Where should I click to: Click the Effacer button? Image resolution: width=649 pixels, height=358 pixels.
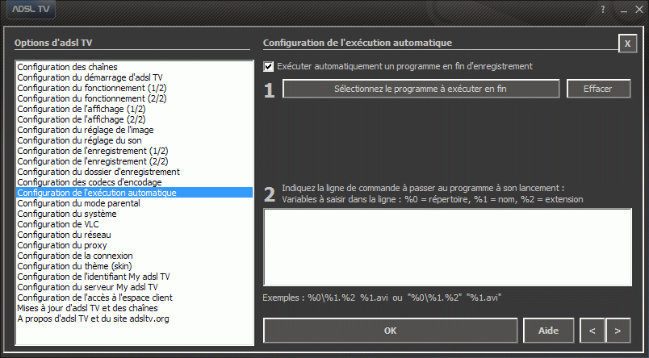598,89
